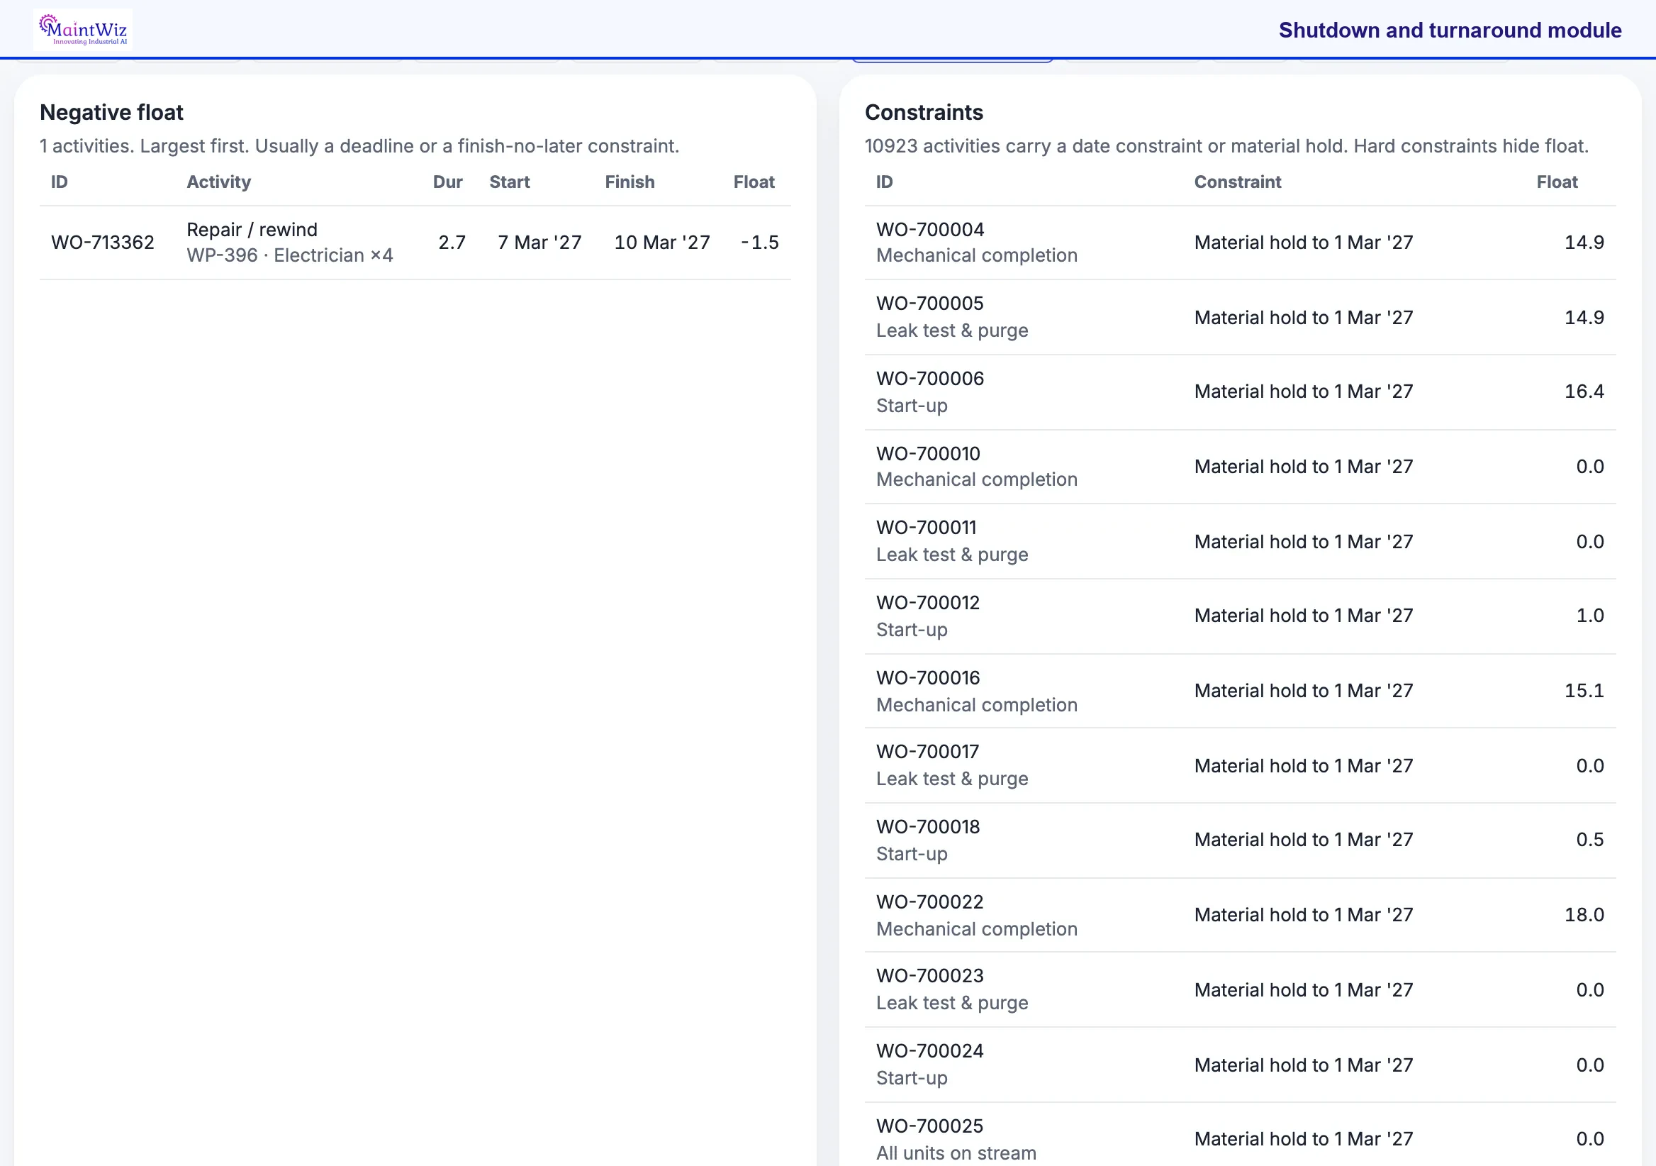Click the Dur column header
The image size is (1656, 1166).
447,182
